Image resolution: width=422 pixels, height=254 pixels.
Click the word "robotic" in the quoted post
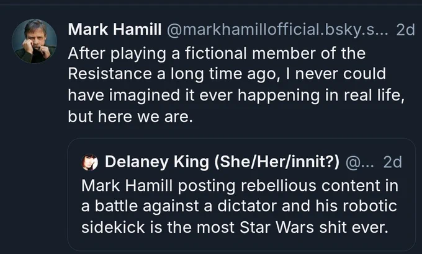click(370, 206)
